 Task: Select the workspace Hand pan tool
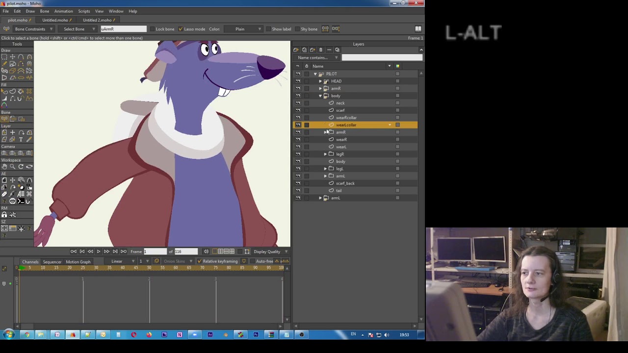4,167
